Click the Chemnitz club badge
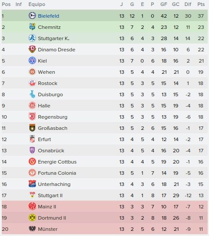The width and height of the screenshot is (209, 236). (x=32, y=27)
